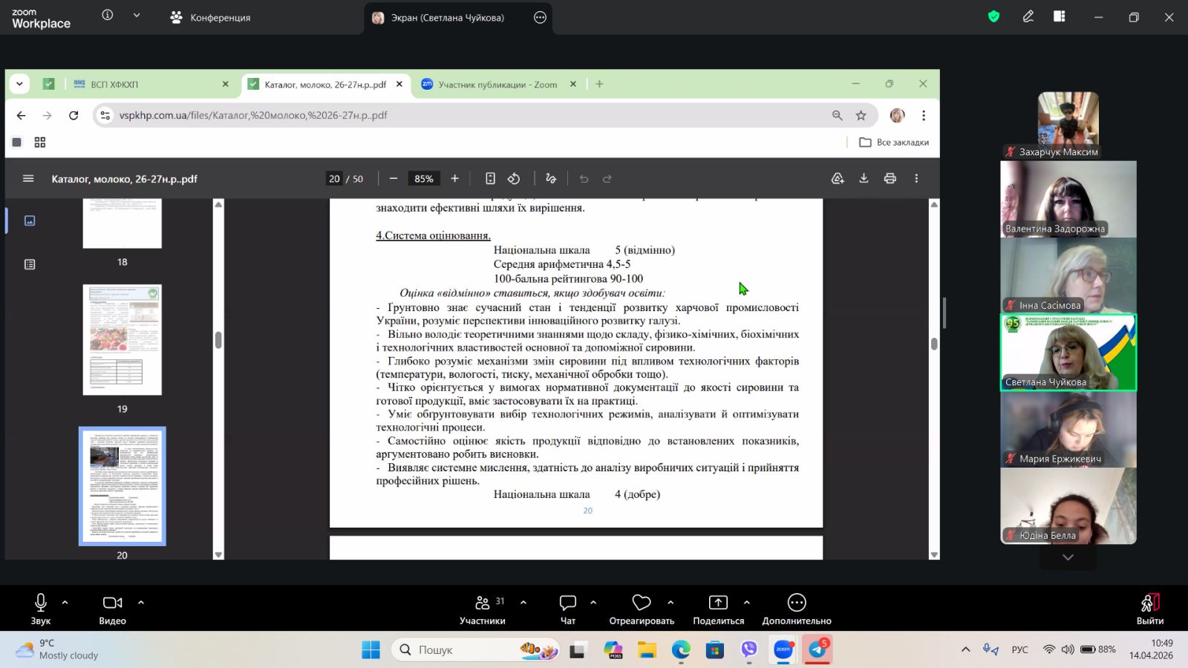This screenshot has height=668, width=1188.
Task: Open the Chat (Чат) panel
Action: coord(567,603)
